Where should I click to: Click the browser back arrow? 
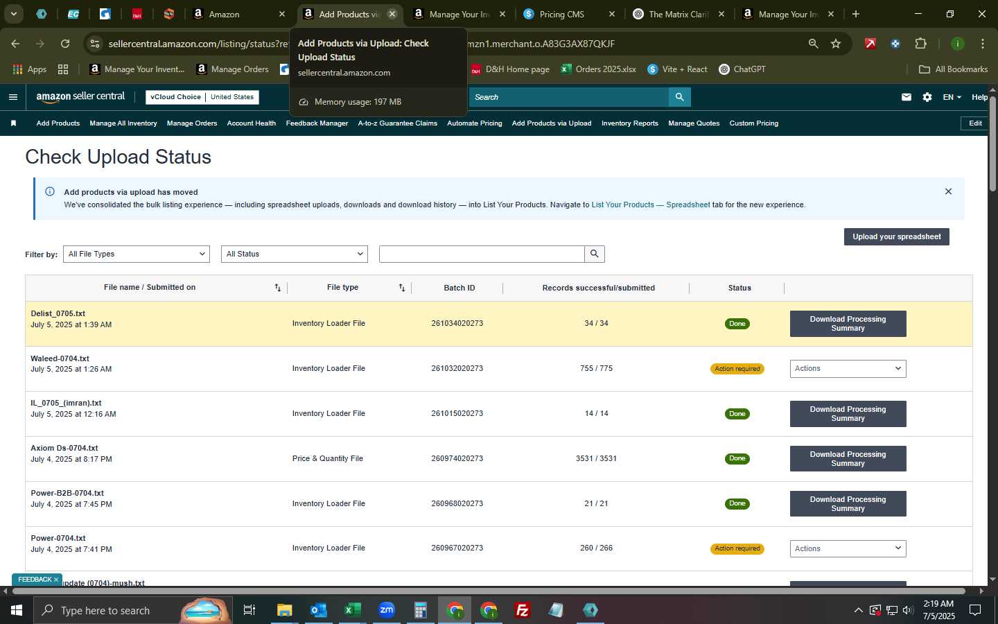coord(15,44)
